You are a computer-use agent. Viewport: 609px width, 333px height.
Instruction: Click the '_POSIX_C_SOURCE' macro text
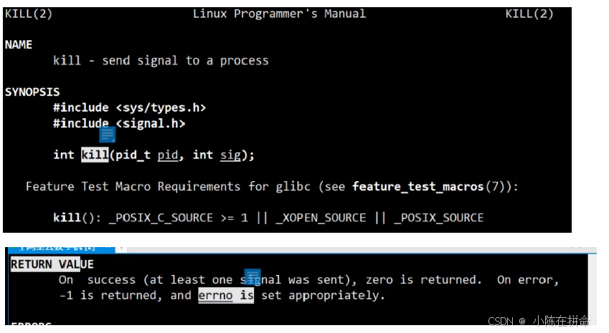(161, 218)
